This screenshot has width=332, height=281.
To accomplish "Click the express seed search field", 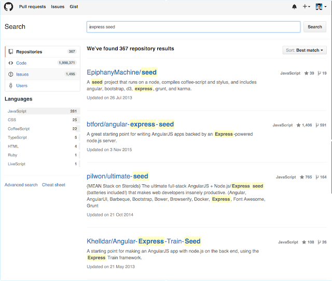I will pyautogui.click(x=193, y=27).
